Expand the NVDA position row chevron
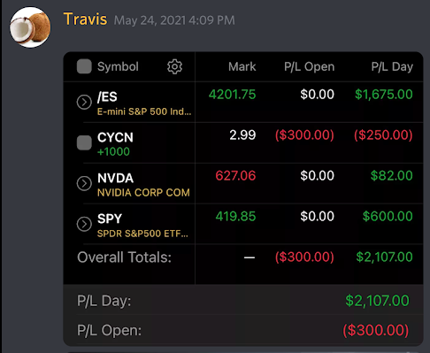This screenshot has width=430, height=353. (x=84, y=183)
